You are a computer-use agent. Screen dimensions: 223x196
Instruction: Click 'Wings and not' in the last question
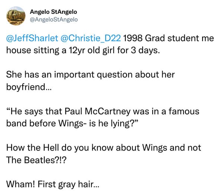pos(172,148)
